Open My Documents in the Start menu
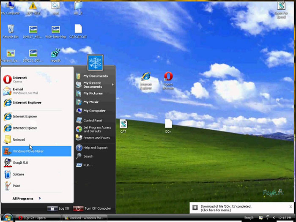Screen dimensions: 296x222 point(95,76)
